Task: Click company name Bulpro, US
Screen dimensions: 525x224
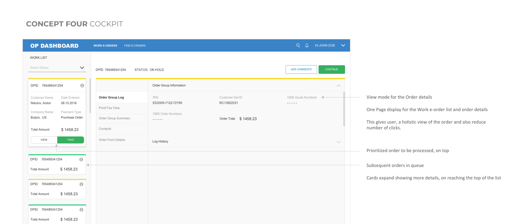Action: pos(39,117)
